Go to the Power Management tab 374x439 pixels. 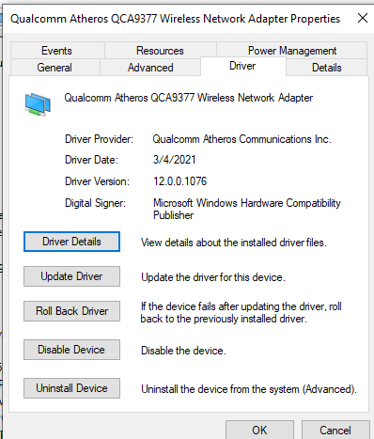tap(292, 51)
